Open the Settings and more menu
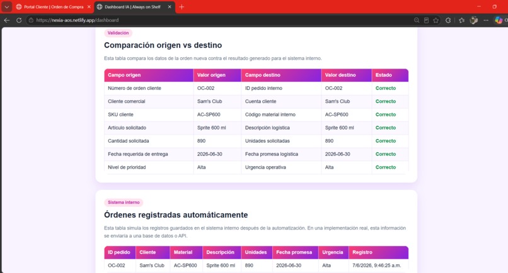This screenshot has width=508, height=273. point(486,20)
